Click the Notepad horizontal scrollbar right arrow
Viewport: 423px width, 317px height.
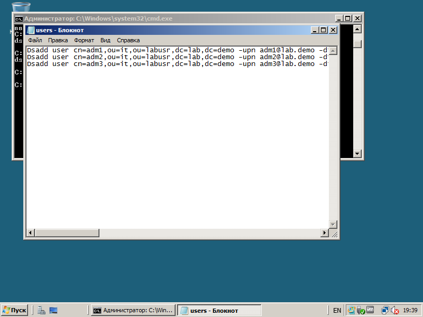point(325,232)
